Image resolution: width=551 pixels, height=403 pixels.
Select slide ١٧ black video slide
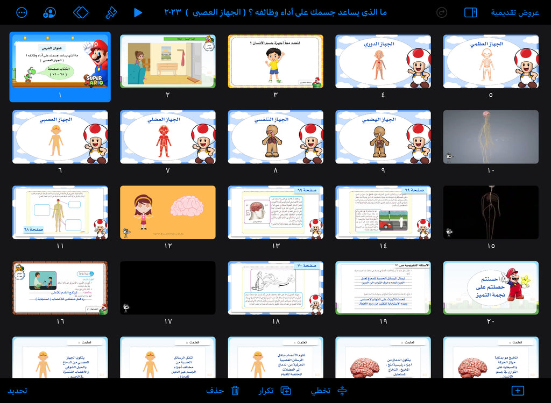168,288
